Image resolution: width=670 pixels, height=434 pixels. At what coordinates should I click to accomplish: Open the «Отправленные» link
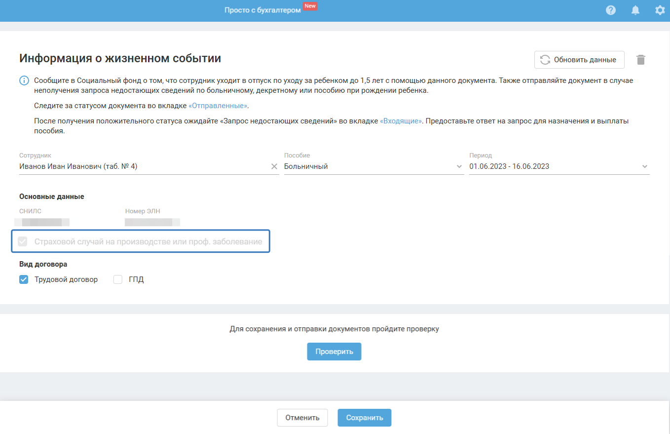pyautogui.click(x=218, y=106)
